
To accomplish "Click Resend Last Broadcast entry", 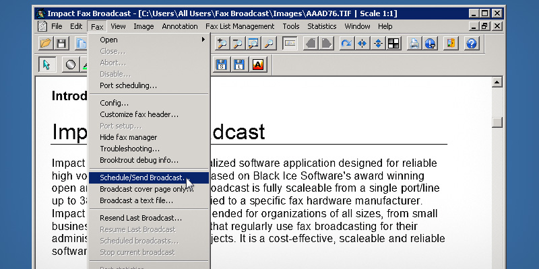I will [140, 218].
